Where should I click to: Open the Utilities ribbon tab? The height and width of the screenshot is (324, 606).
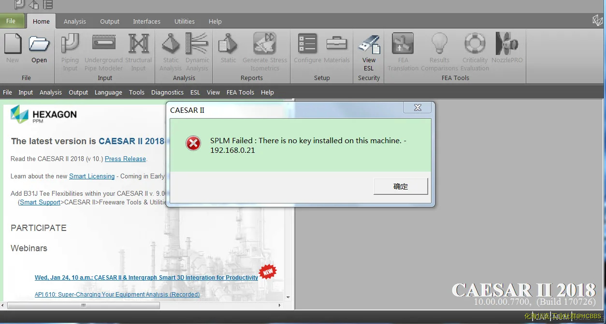pyautogui.click(x=185, y=21)
